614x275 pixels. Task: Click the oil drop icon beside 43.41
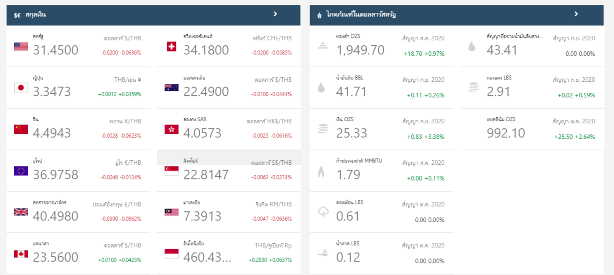[x=472, y=46]
